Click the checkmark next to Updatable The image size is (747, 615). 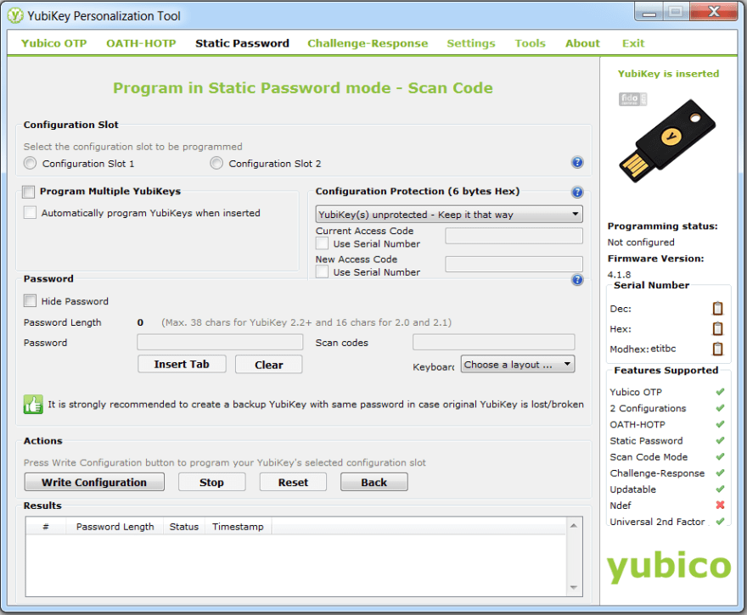(x=720, y=489)
